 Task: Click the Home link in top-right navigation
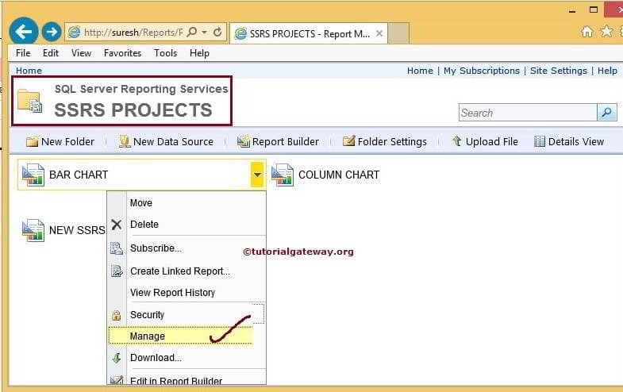[x=420, y=71]
